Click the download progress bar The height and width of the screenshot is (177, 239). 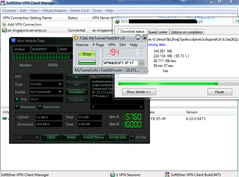pos(178,83)
